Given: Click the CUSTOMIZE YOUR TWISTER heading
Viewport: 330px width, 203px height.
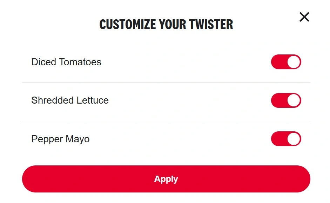Looking at the screenshot, I should (x=166, y=24).
